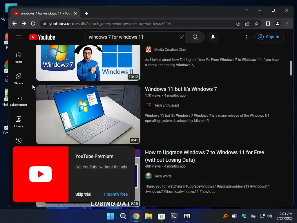
Task: Open History clock icon in sidebar
Action: 18,141
